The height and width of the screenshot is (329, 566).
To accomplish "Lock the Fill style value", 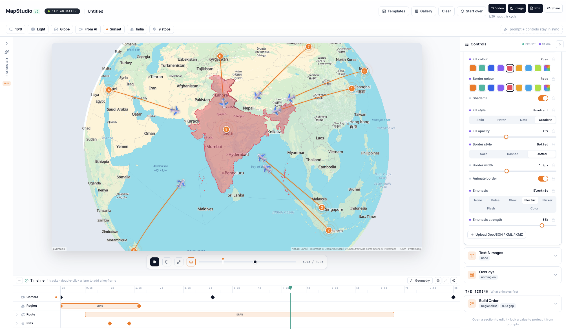I will pyautogui.click(x=554, y=111).
